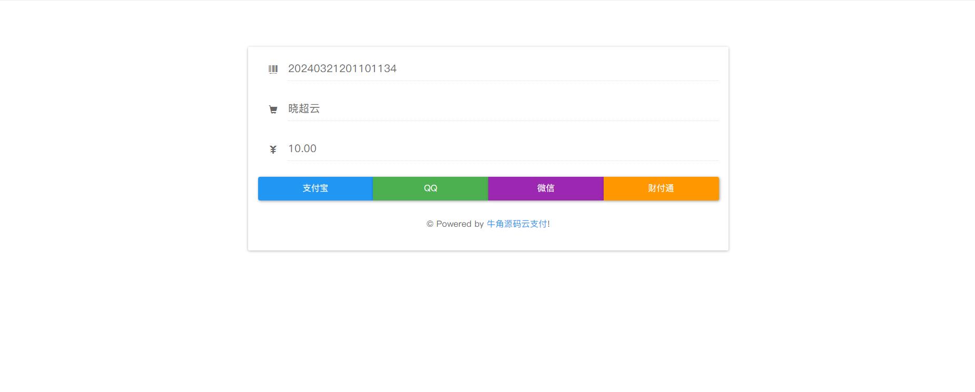Choose the green QQ payment button
This screenshot has height=392, width=975.
click(430, 188)
